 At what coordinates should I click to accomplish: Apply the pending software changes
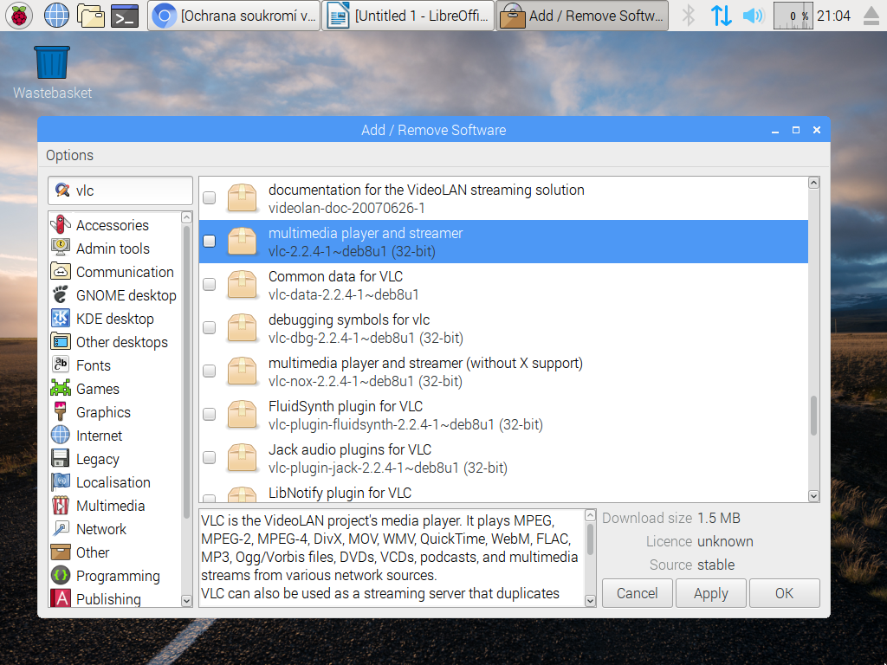tap(710, 593)
